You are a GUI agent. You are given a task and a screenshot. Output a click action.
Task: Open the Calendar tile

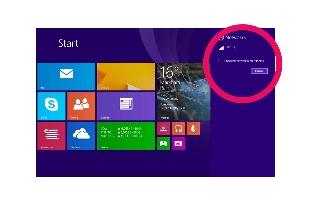pos(126,106)
